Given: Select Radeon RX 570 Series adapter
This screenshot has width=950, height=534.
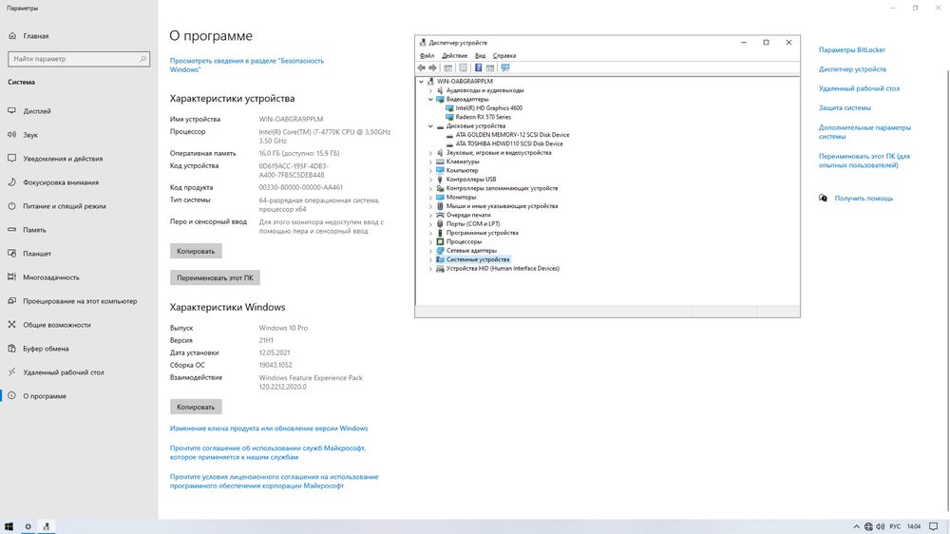Looking at the screenshot, I should (483, 117).
